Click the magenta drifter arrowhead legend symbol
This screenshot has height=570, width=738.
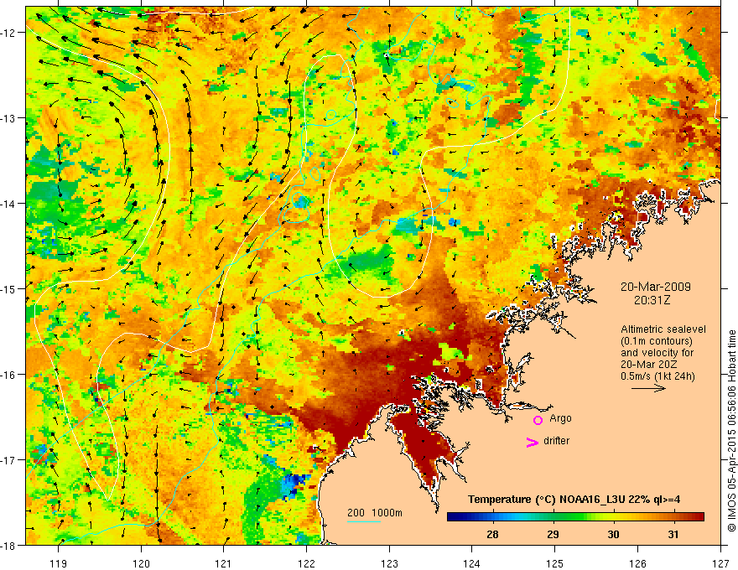pyautogui.click(x=533, y=442)
